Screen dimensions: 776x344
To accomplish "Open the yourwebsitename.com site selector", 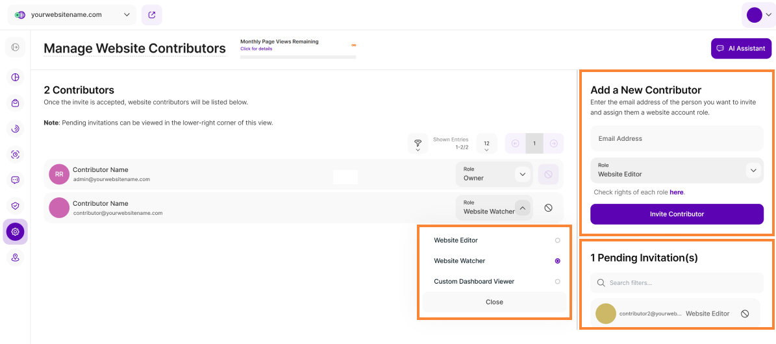I will click(x=72, y=15).
